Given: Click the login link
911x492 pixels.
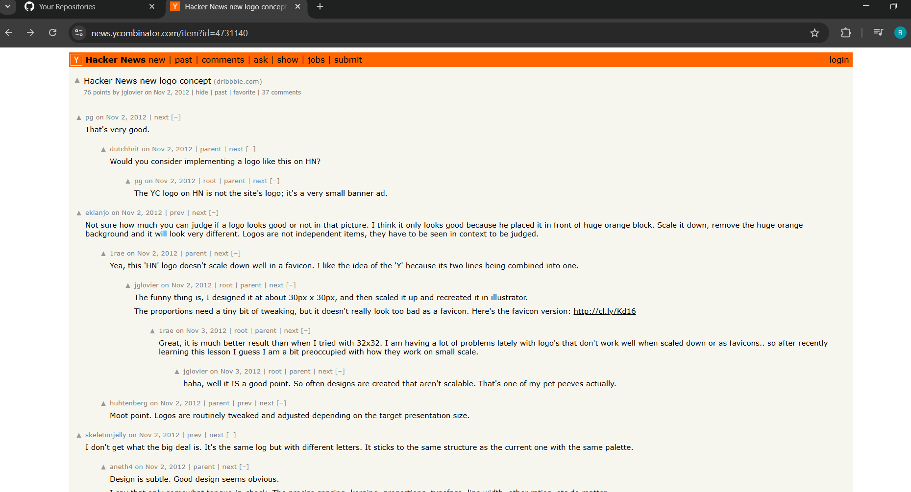Looking at the screenshot, I should 838,60.
